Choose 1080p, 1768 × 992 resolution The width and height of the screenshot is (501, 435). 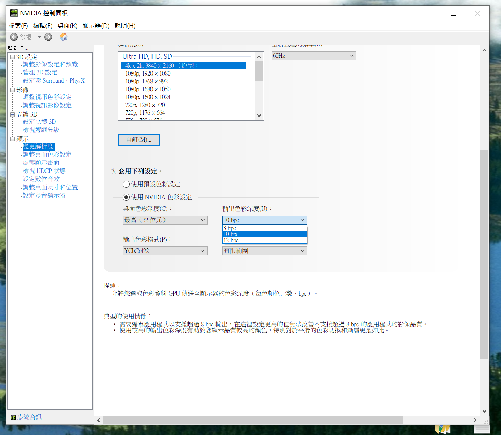tap(183, 81)
